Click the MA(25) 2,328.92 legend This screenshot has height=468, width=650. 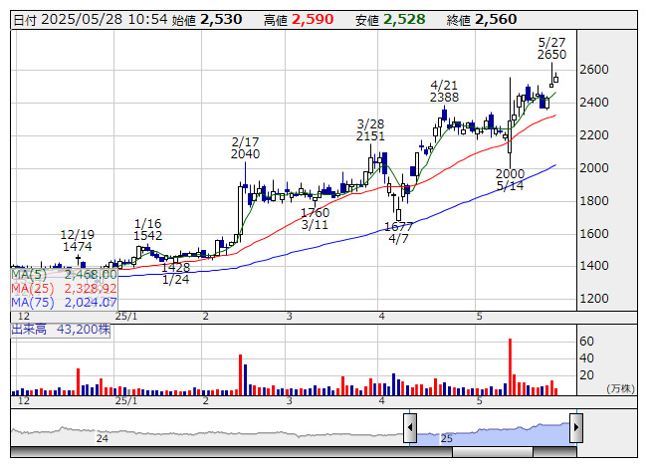click(x=64, y=288)
